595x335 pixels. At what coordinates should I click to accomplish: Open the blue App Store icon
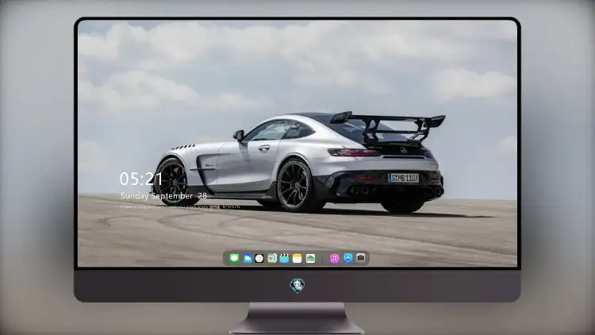coord(348,258)
